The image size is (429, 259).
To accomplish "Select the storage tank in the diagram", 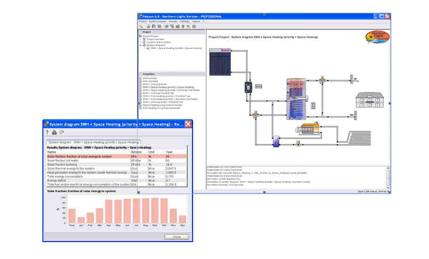I will (296, 99).
